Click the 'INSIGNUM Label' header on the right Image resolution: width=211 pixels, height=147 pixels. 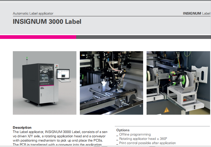[196, 13]
